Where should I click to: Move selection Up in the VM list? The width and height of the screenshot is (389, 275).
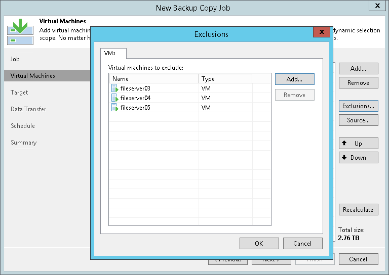[x=359, y=144]
